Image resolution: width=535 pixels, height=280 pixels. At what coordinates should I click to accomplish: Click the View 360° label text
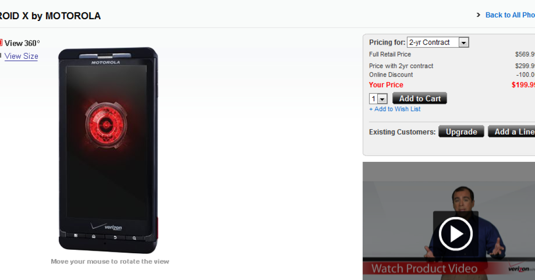pos(22,43)
